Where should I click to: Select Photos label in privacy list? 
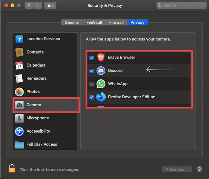[x=33, y=91]
